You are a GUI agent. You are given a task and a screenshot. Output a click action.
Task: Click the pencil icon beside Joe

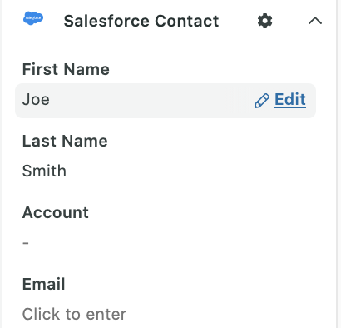coord(262,101)
